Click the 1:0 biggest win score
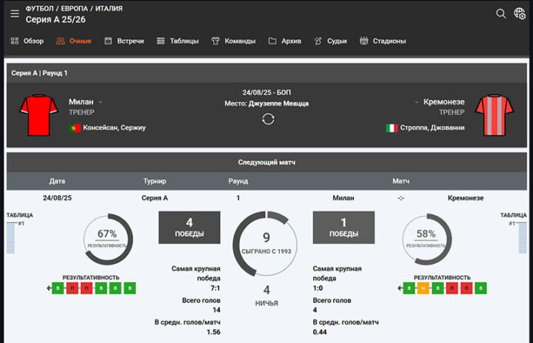 [318, 288]
